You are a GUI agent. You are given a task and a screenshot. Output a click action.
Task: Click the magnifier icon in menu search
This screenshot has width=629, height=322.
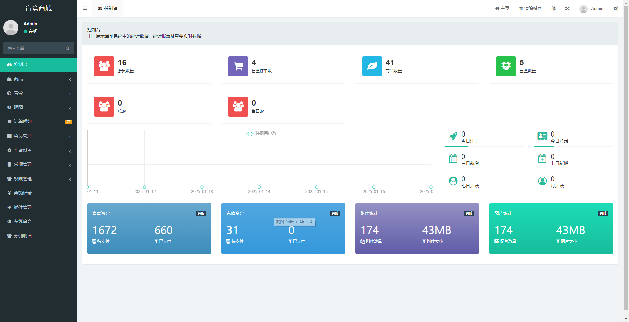[67, 48]
